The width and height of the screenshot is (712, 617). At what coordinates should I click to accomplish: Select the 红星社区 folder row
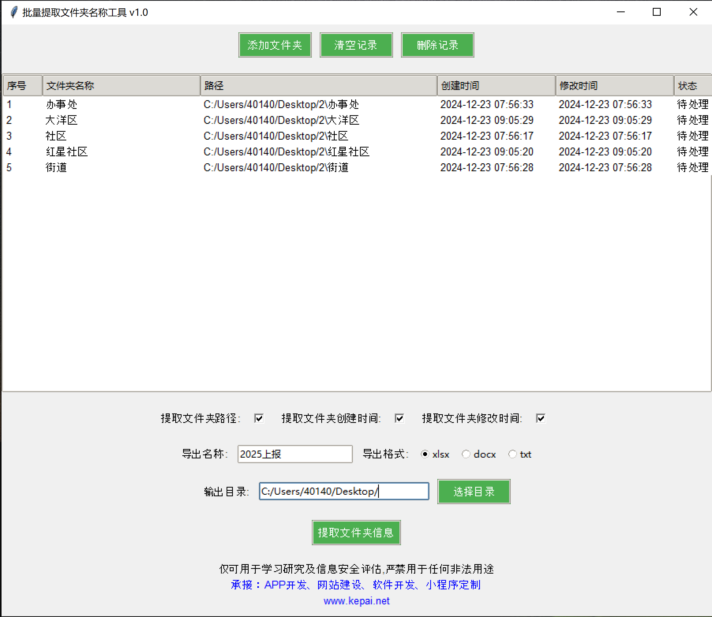click(x=67, y=152)
